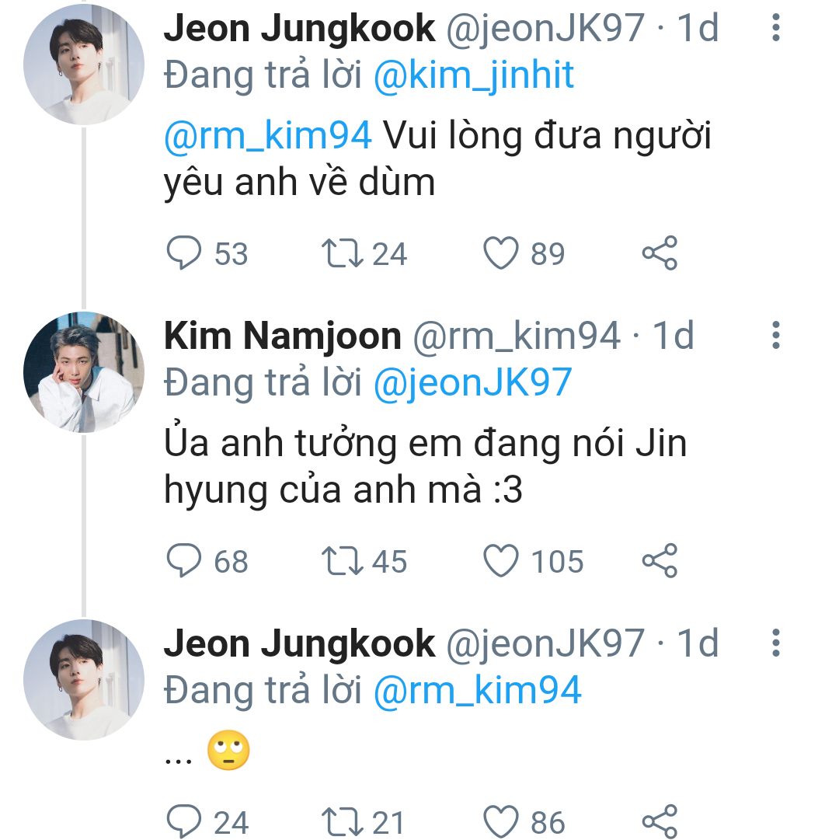Like the tweet with 86 likes
This screenshot has height=840, width=839.
[x=501, y=822]
